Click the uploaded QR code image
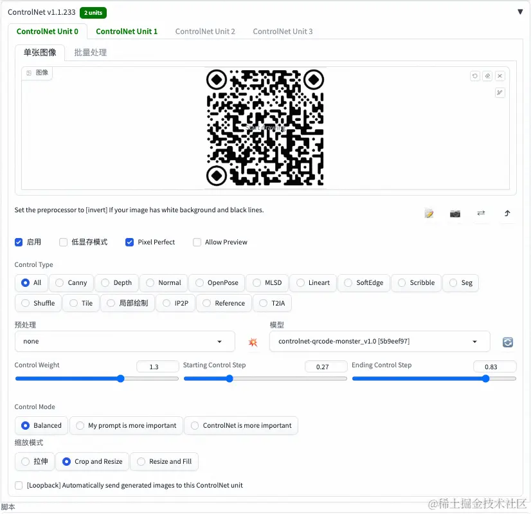531x514 pixels. 265,128
